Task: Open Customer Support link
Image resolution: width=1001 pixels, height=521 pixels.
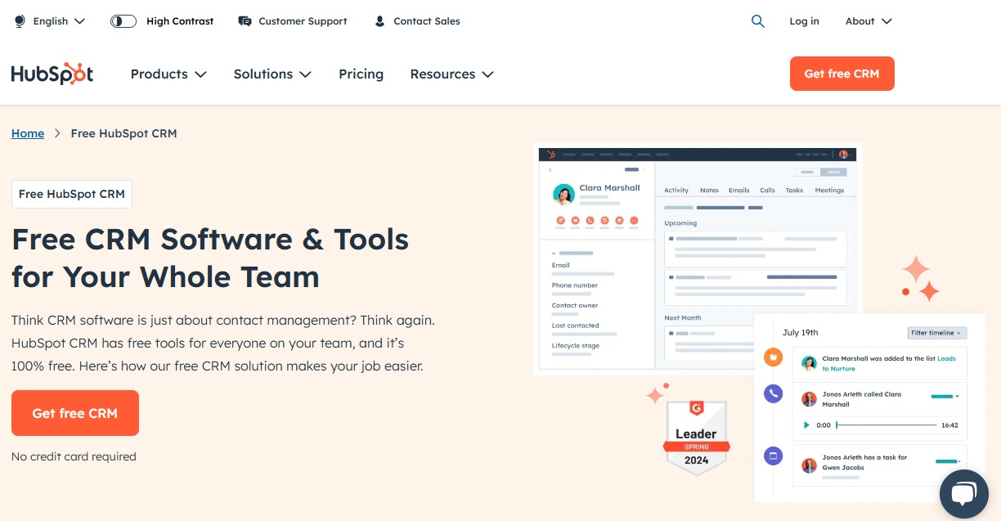Action: (303, 21)
